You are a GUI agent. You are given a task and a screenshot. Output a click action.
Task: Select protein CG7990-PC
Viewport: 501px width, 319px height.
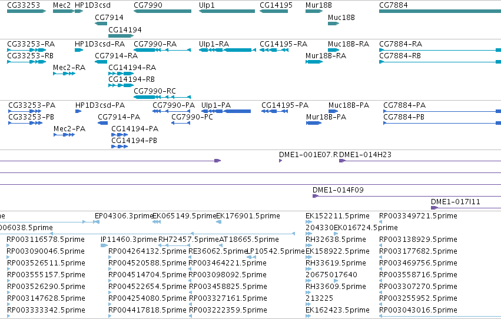tap(192, 117)
